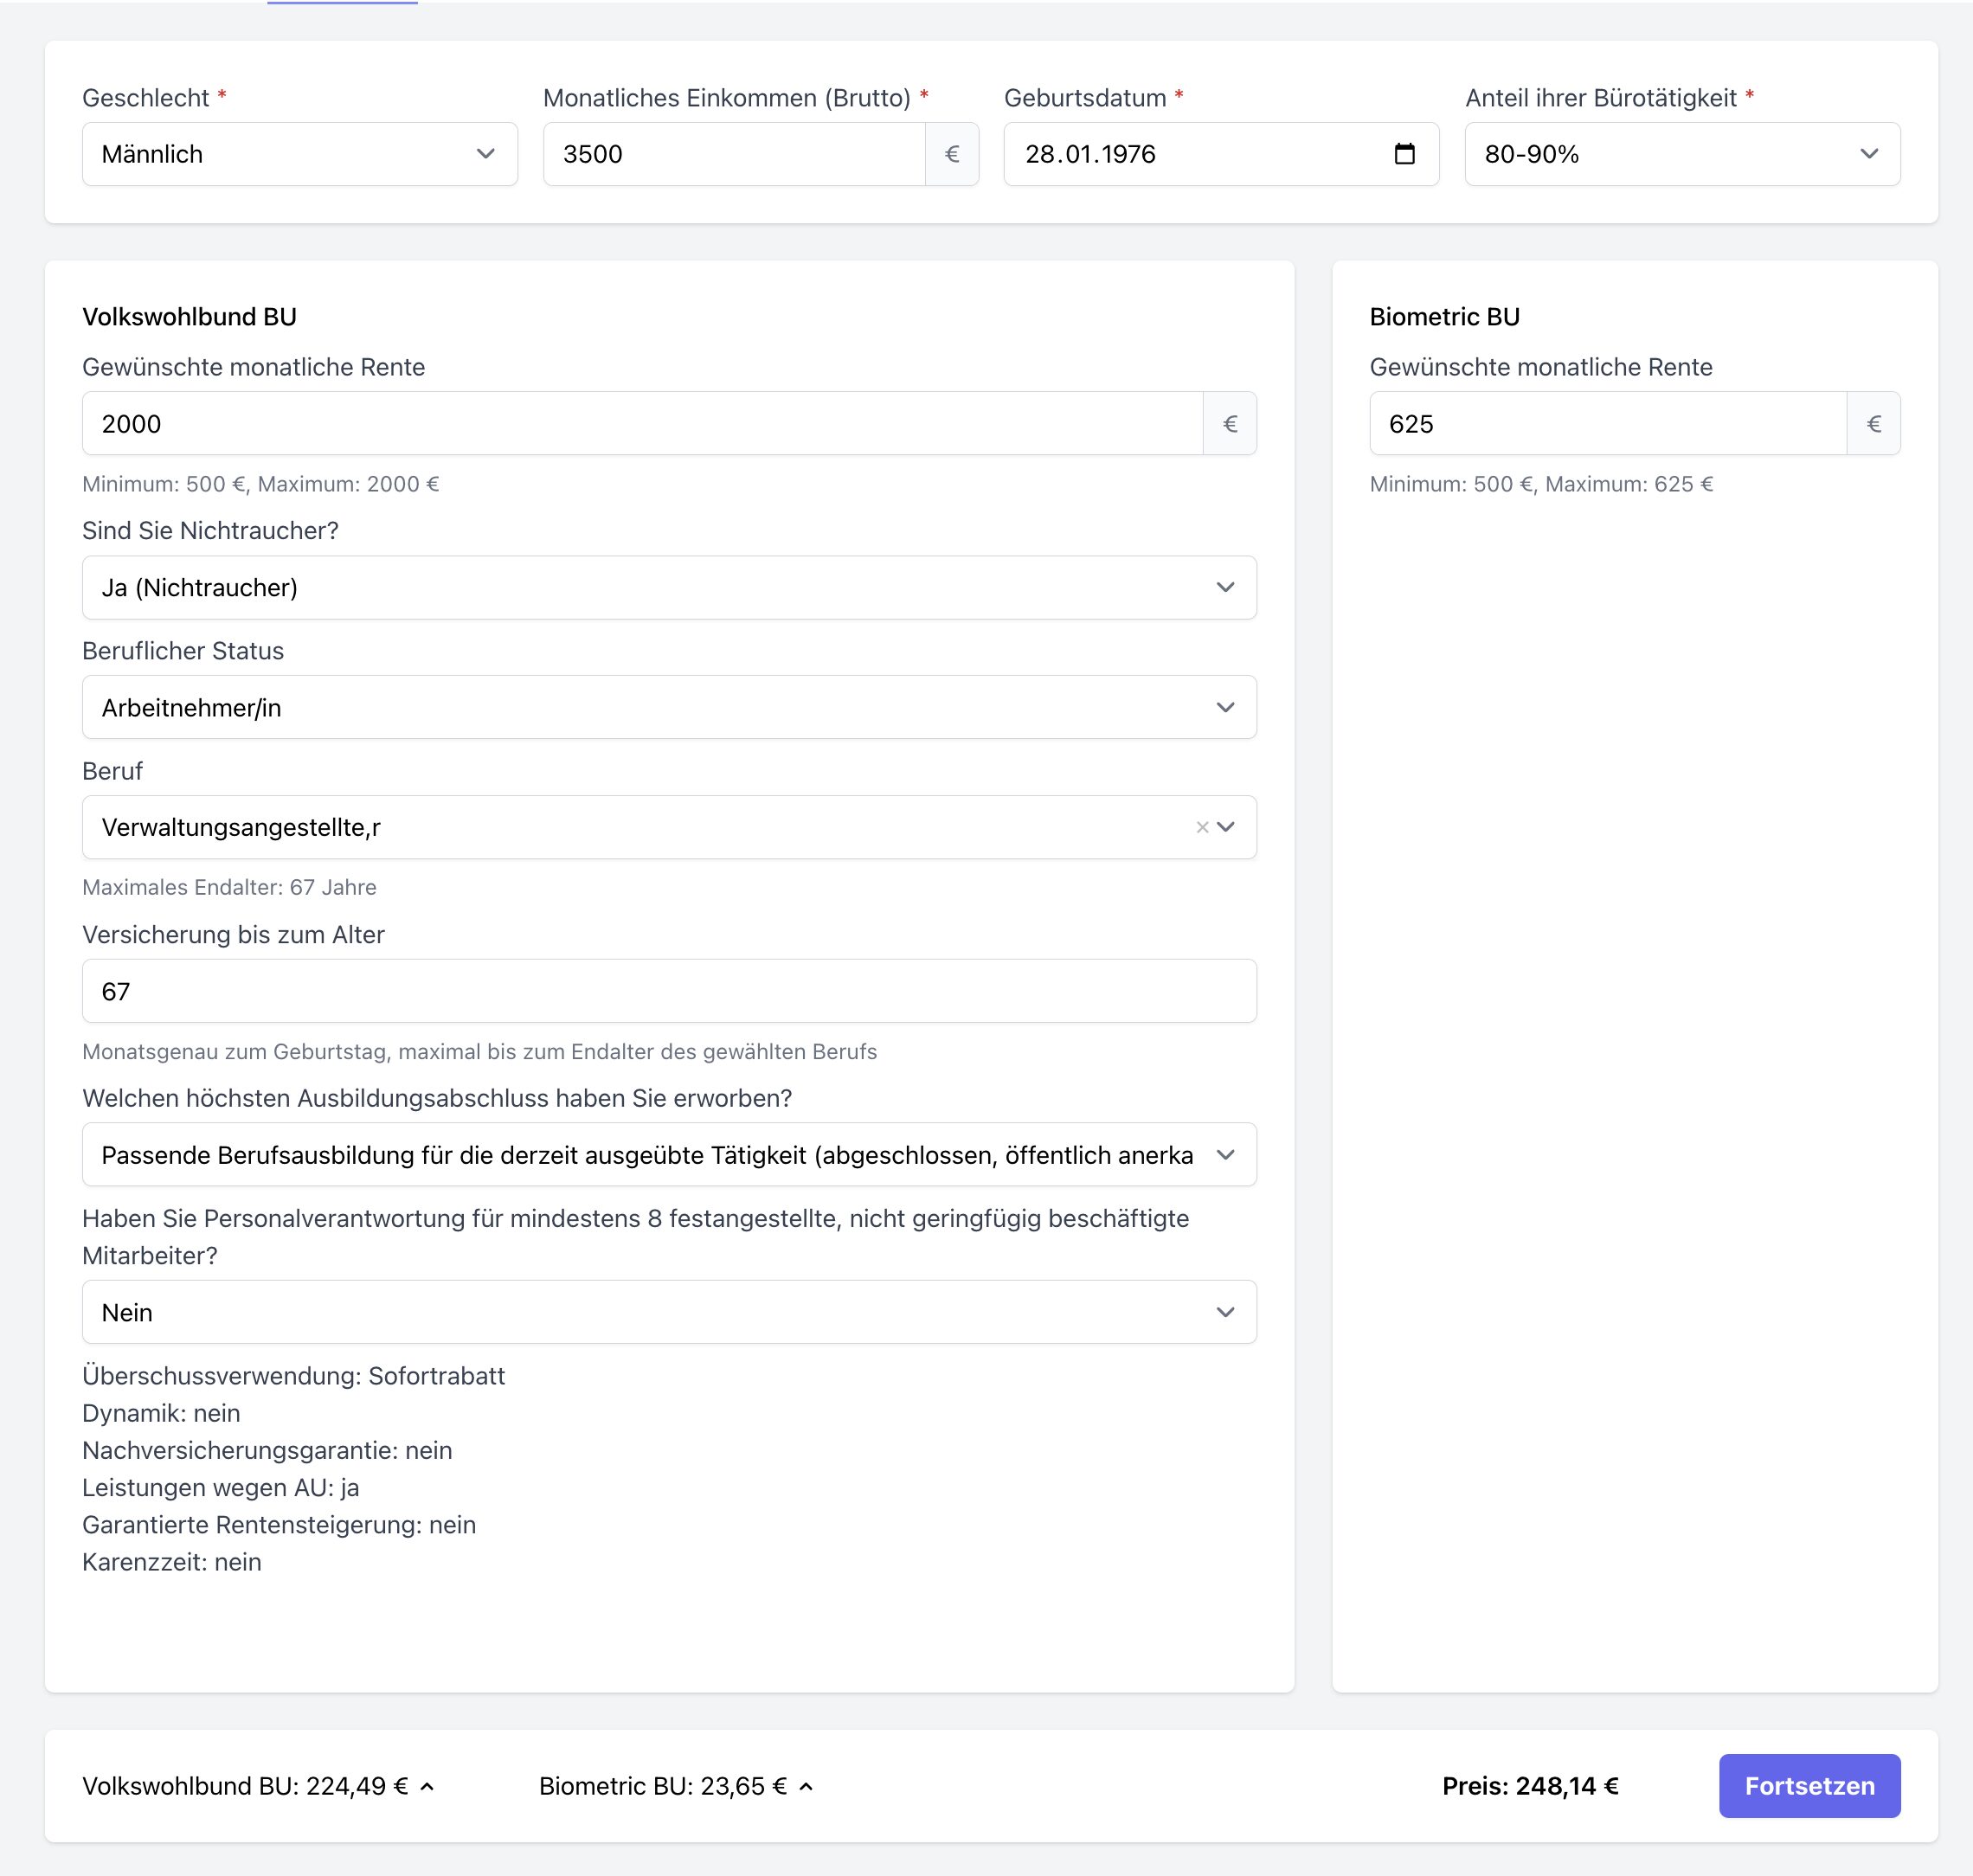Click 'Nachversicherungsgarantie: nein' line

point(267,1450)
